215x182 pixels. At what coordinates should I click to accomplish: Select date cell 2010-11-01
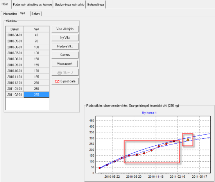pyautogui.click(x=15, y=77)
